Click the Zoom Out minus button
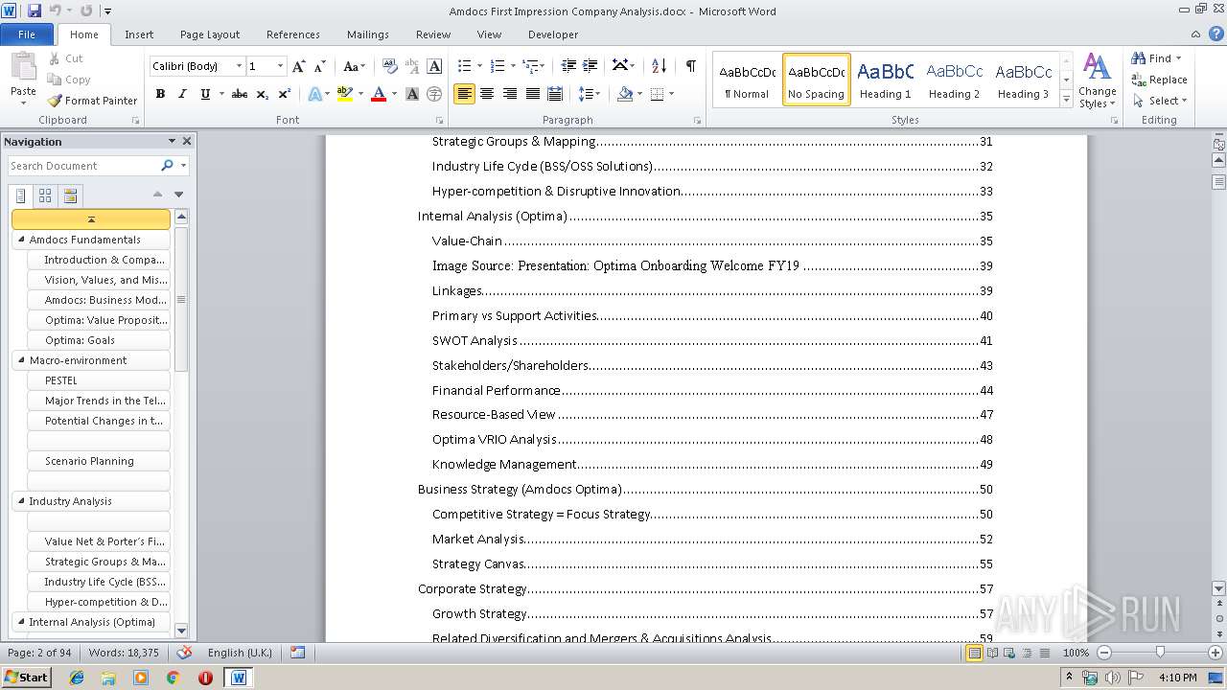The image size is (1227, 690). (x=1104, y=653)
